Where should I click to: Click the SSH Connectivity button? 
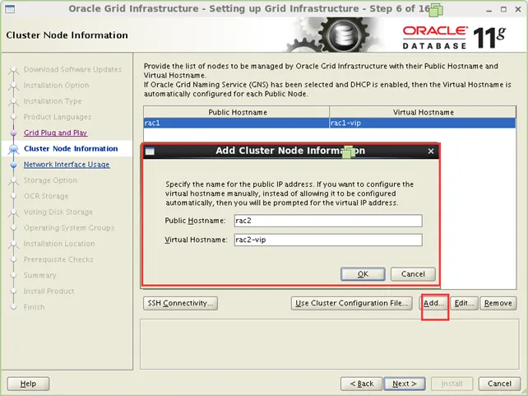180,303
